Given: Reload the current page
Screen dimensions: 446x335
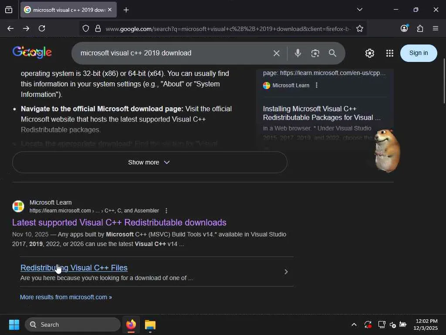Looking at the screenshot, I should (x=42, y=28).
